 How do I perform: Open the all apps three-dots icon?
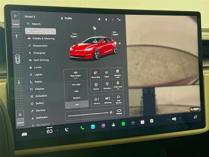pos(133,123)
